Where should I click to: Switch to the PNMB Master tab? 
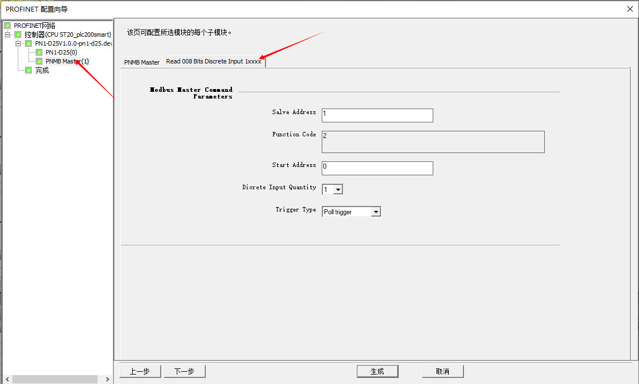click(x=142, y=62)
